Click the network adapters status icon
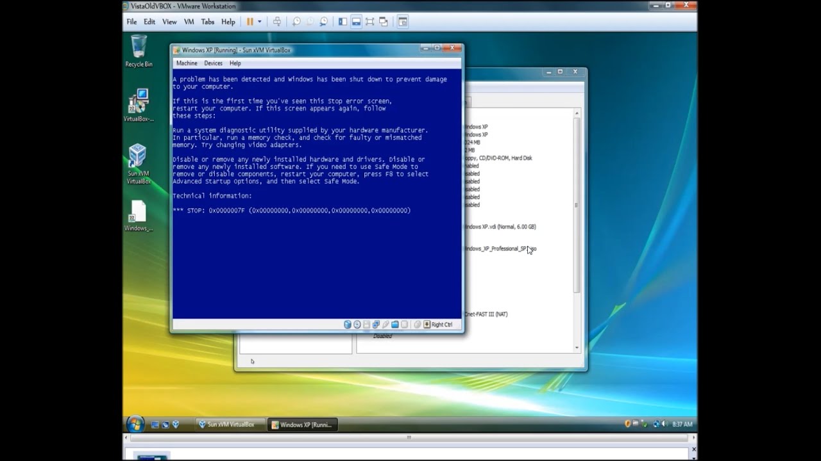 click(376, 325)
